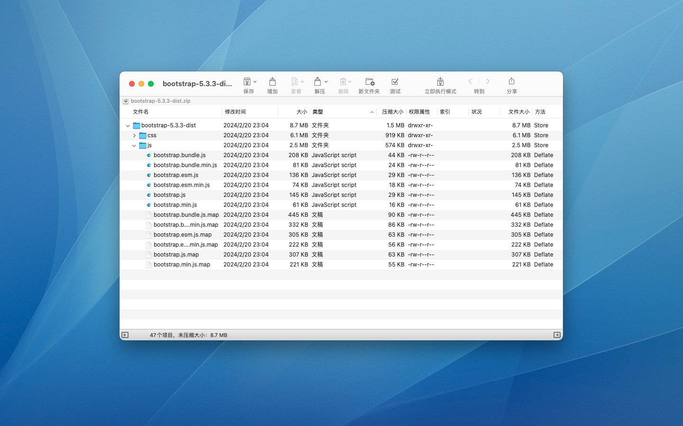Viewport: 683px width, 426px height.
Task: Click the bootstrap.esm.js file icon
Action: 149,175
